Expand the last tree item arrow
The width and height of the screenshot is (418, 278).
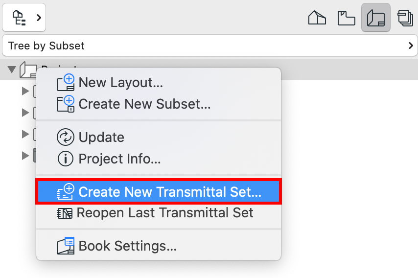(x=25, y=155)
